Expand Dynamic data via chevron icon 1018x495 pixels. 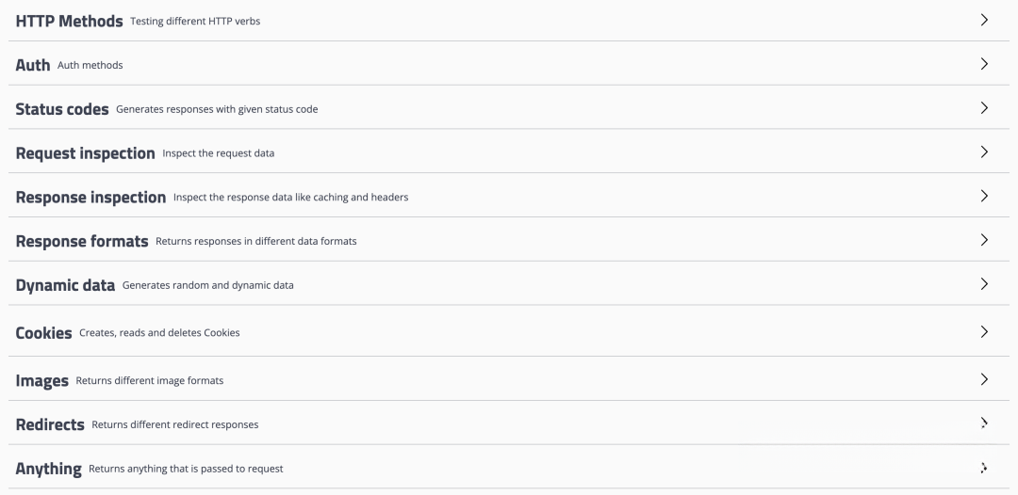click(x=984, y=283)
